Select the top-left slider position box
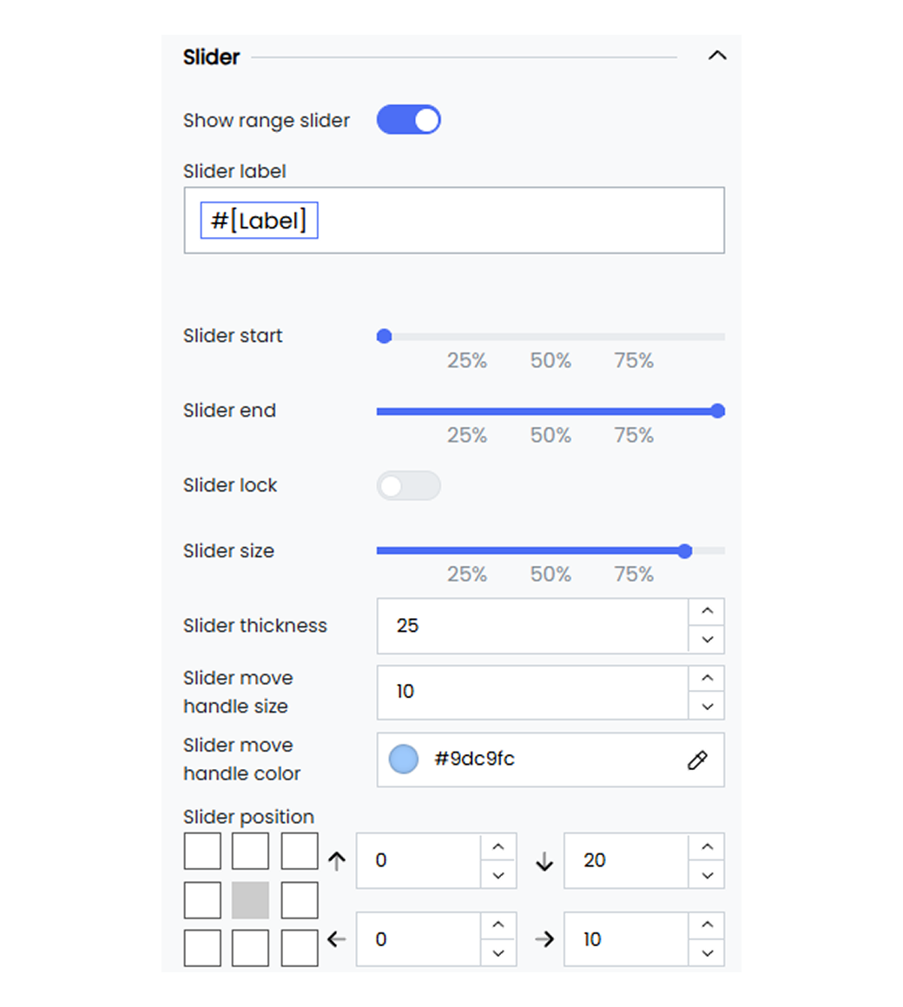This screenshot has height=1007, width=903. [x=202, y=851]
